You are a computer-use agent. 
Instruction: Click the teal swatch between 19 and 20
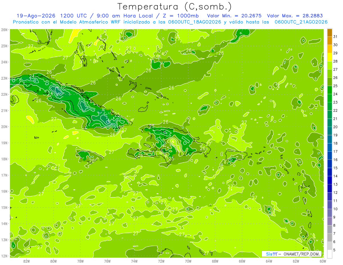click(x=330, y=131)
